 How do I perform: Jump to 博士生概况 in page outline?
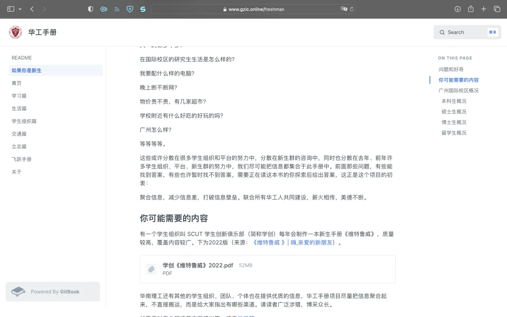453,122
